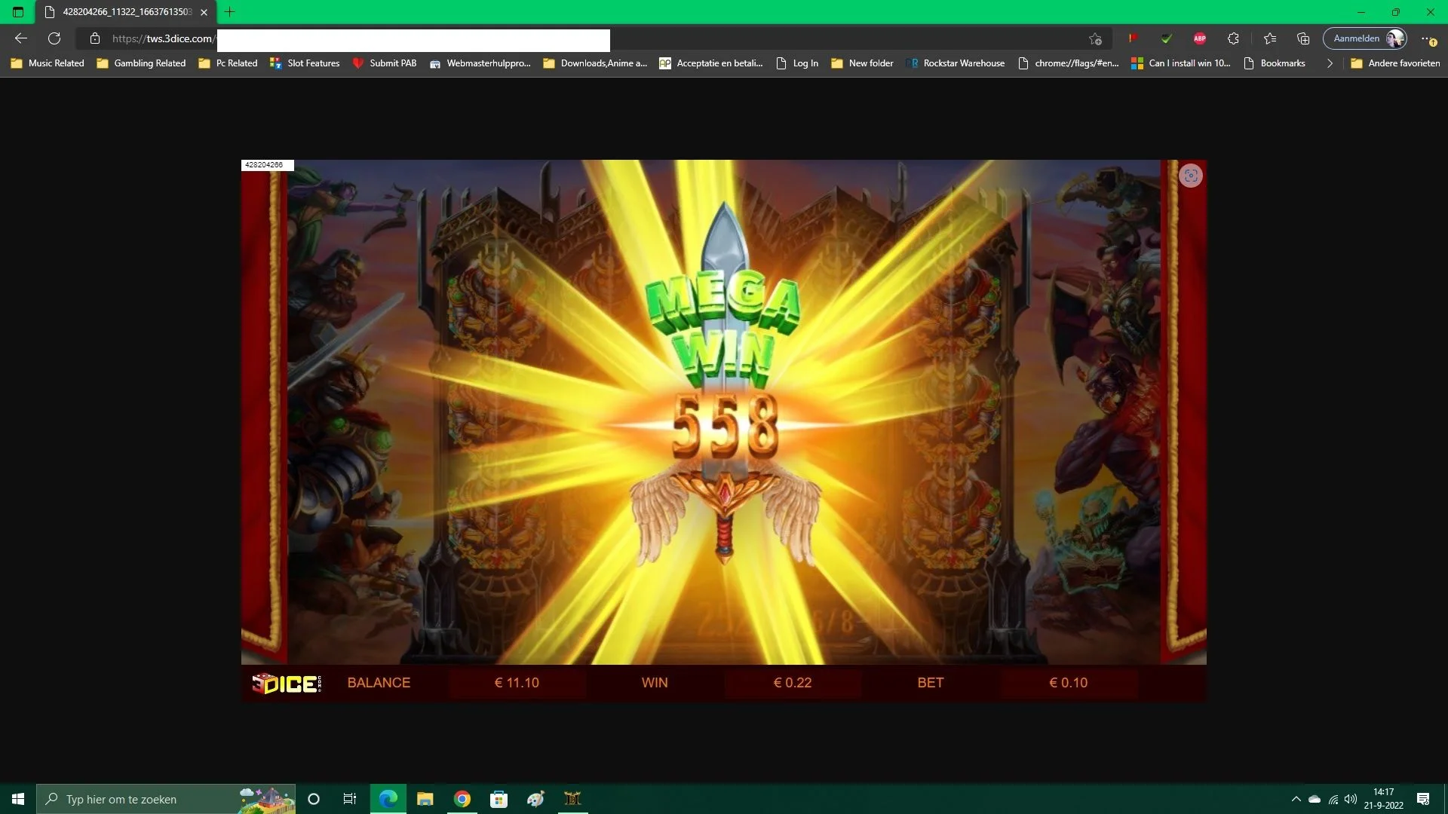
Task: Open File Explorer from the taskbar
Action: (x=425, y=799)
